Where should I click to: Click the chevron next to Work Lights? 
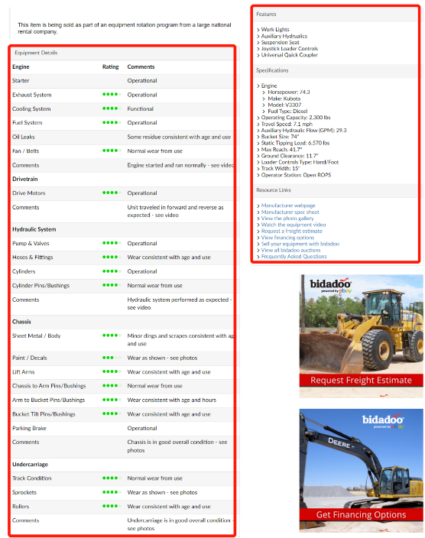click(258, 30)
